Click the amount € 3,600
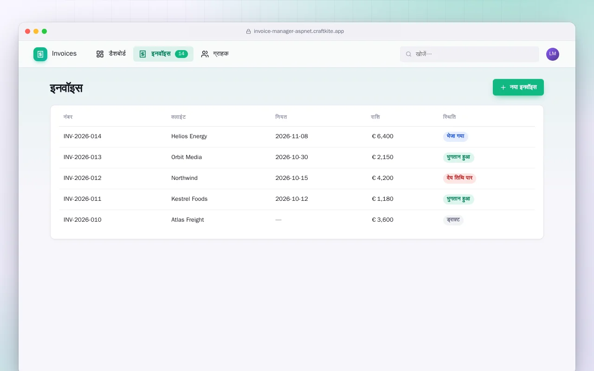 [x=382, y=220]
